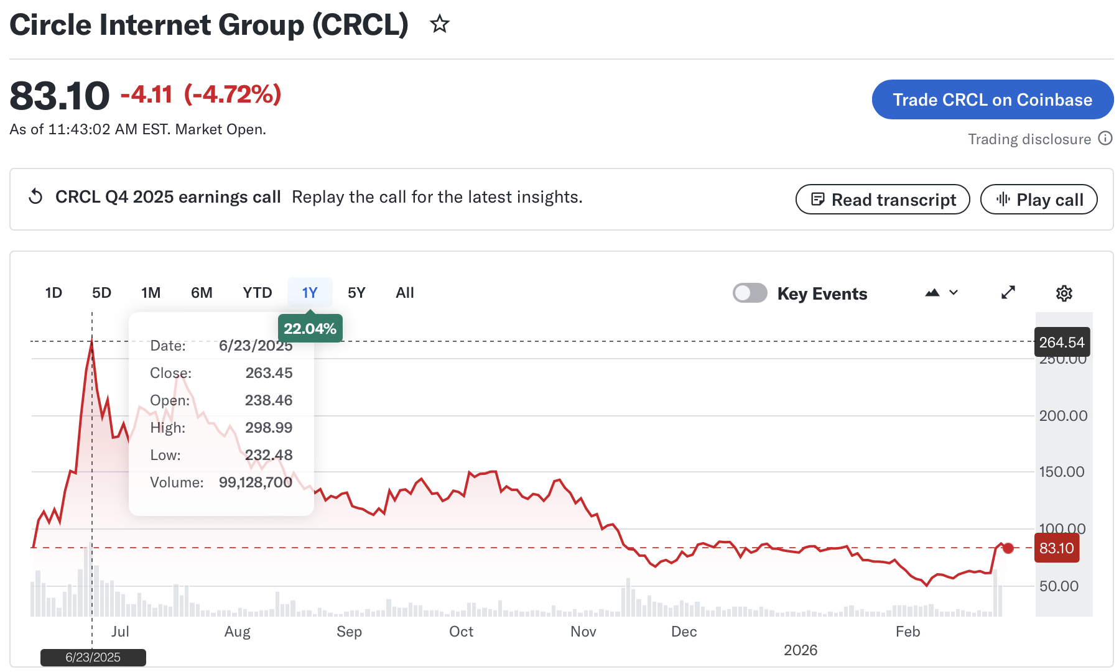Click the star icon beside CRCL title
Viewport: 1119px width, 672px height.
click(439, 25)
